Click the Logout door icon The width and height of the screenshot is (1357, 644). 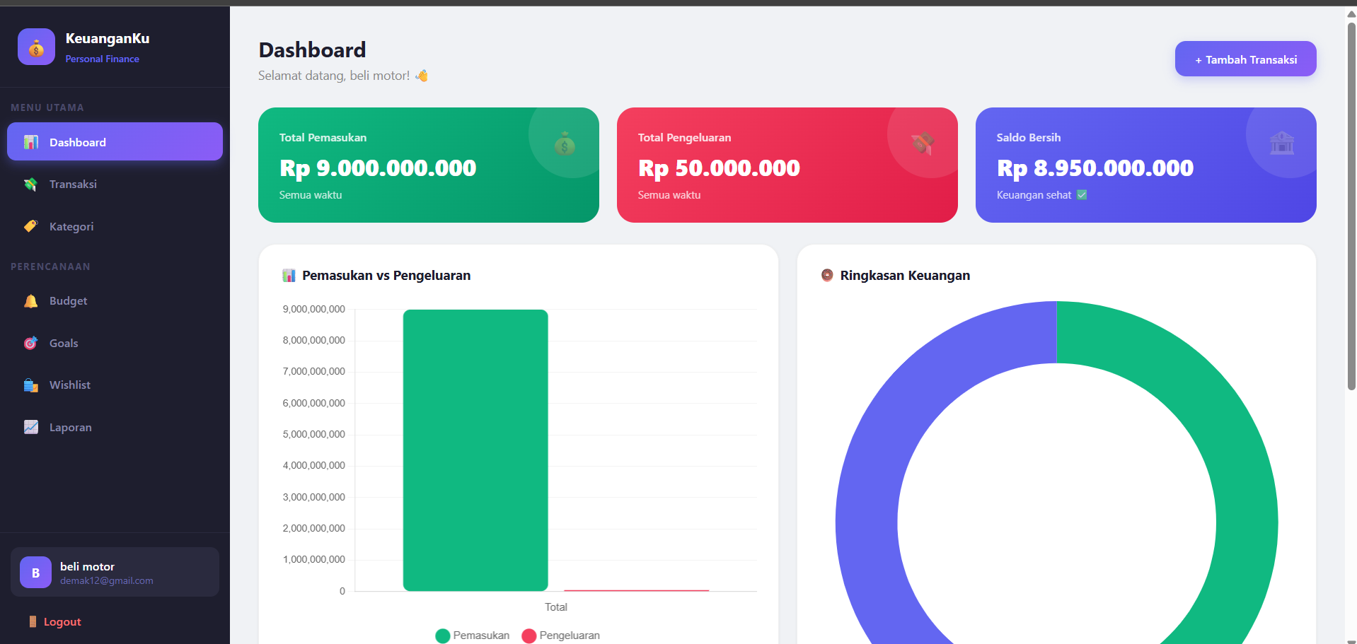pos(33,621)
